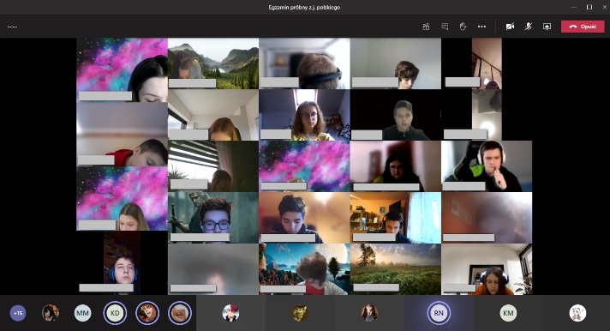Screen dimensions: 610x331
Task: Open the share content tray
Action: coord(547,27)
